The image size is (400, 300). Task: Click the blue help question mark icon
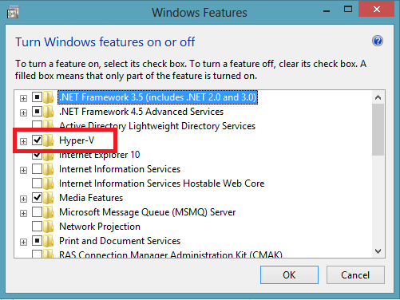point(378,41)
